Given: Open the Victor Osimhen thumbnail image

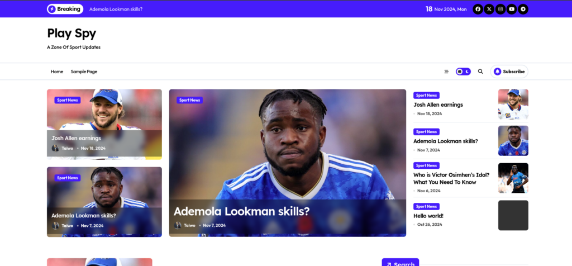Looking at the screenshot, I should point(513,178).
